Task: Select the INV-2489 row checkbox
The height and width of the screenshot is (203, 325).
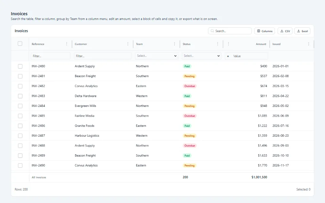Action: click(20, 156)
